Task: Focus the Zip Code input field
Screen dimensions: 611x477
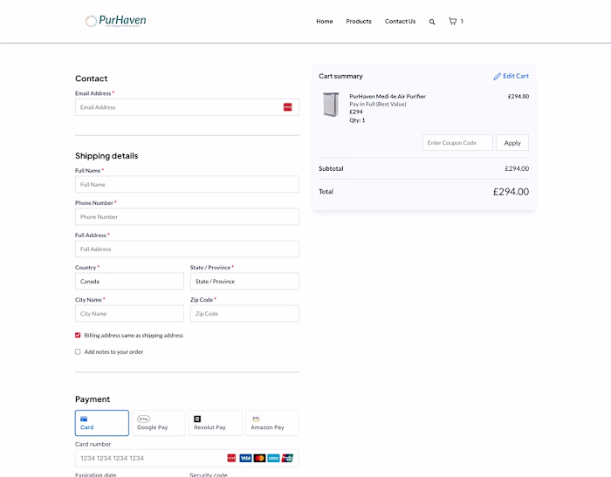Action: pyautogui.click(x=244, y=313)
